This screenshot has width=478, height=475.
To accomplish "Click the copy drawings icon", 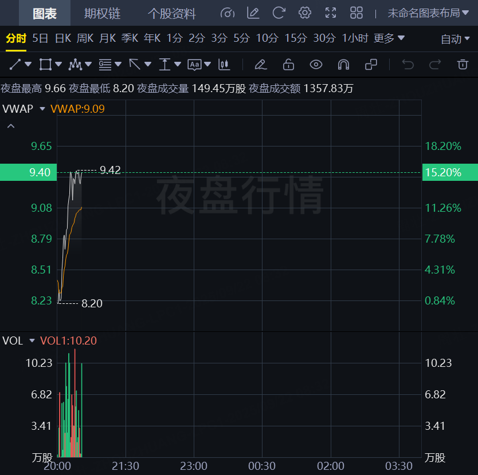I will [371, 64].
